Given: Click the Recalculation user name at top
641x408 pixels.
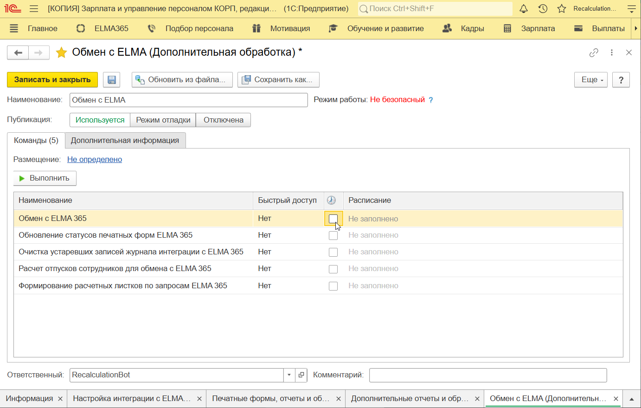Looking at the screenshot, I should point(595,8).
